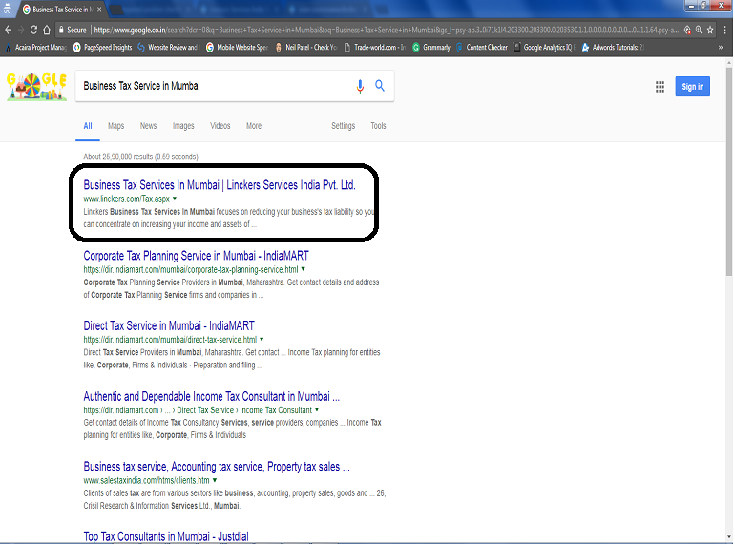Open Direct Tax Service IndiaMART result
The height and width of the screenshot is (544, 735).
pyautogui.click(x=169, y=325)
